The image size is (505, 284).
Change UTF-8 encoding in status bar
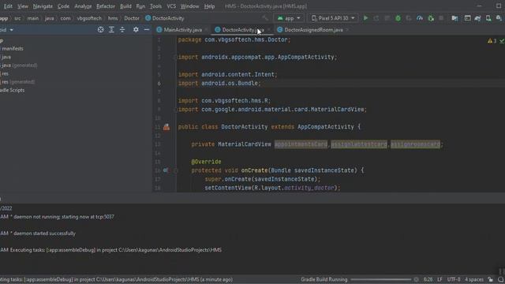click(454, 279)
